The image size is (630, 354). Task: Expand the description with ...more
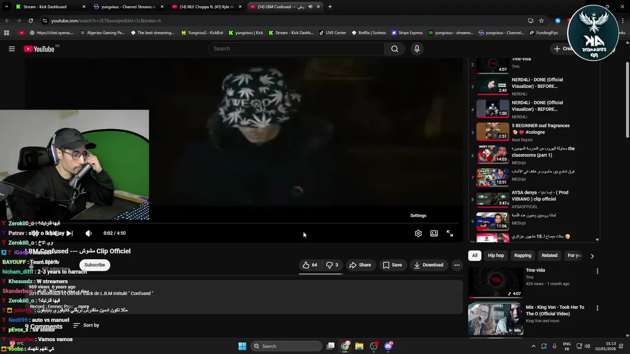[x=83, y=306]
